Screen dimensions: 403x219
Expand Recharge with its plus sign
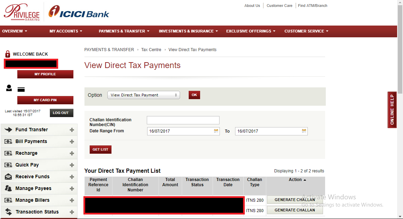pyautogui.click(x=72, y=153)
